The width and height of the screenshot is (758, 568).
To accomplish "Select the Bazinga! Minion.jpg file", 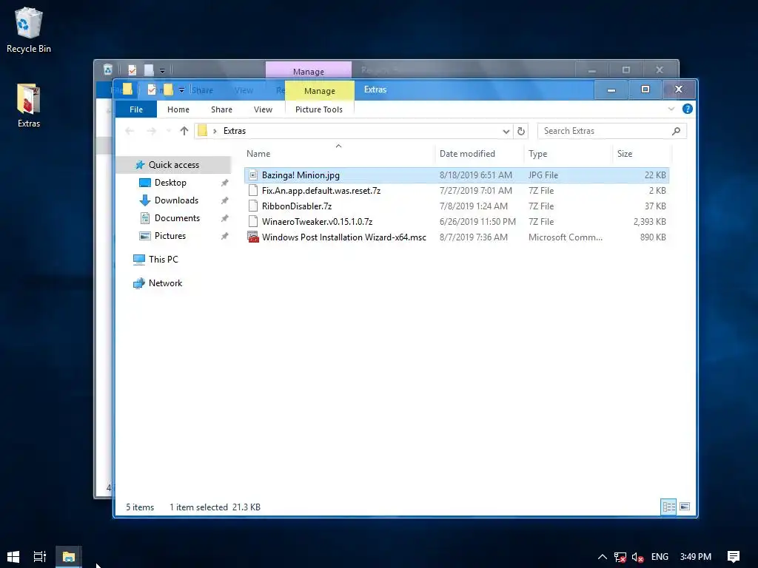I will 457,175.
